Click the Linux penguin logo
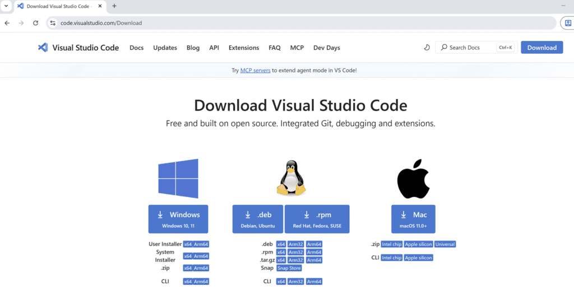This screenshot has width=574, height=305. click(x=291, y=178)
